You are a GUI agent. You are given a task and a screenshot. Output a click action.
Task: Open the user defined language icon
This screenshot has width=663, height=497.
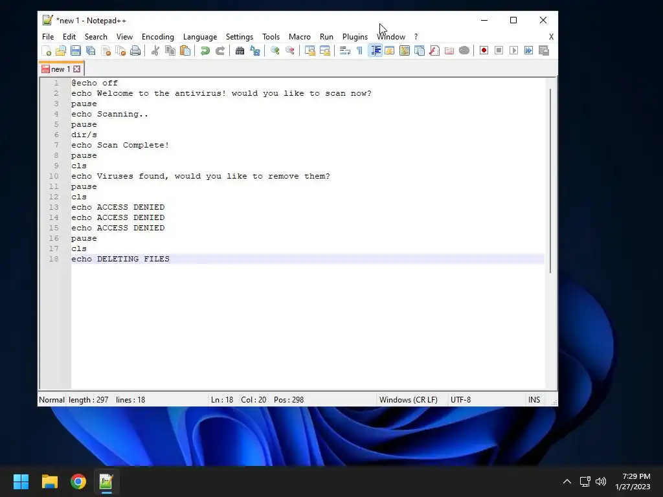389,50
